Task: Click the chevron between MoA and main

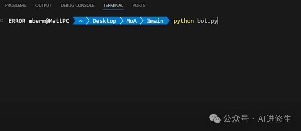Action: click(142, 21)
